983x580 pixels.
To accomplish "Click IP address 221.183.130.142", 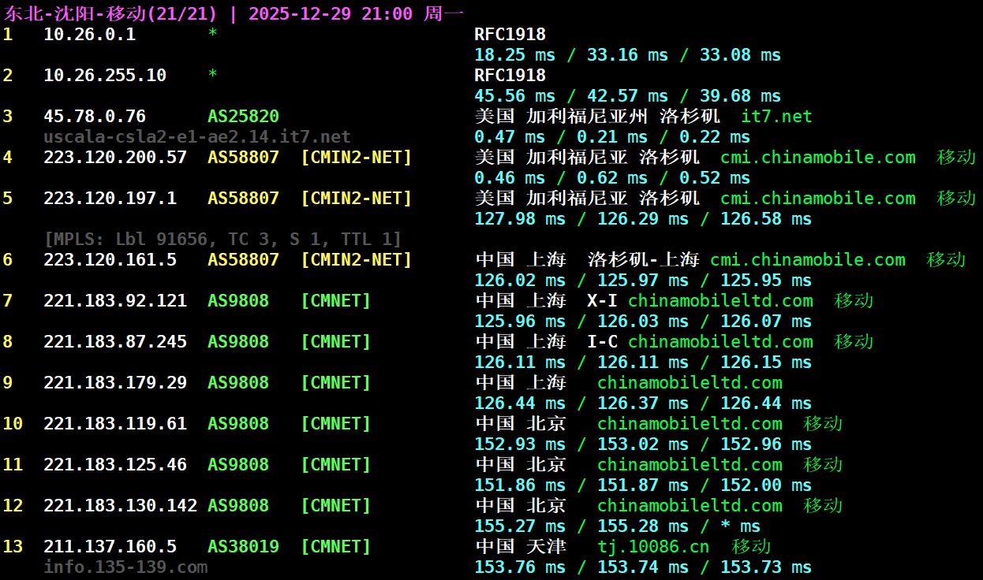I will (120, 506).
